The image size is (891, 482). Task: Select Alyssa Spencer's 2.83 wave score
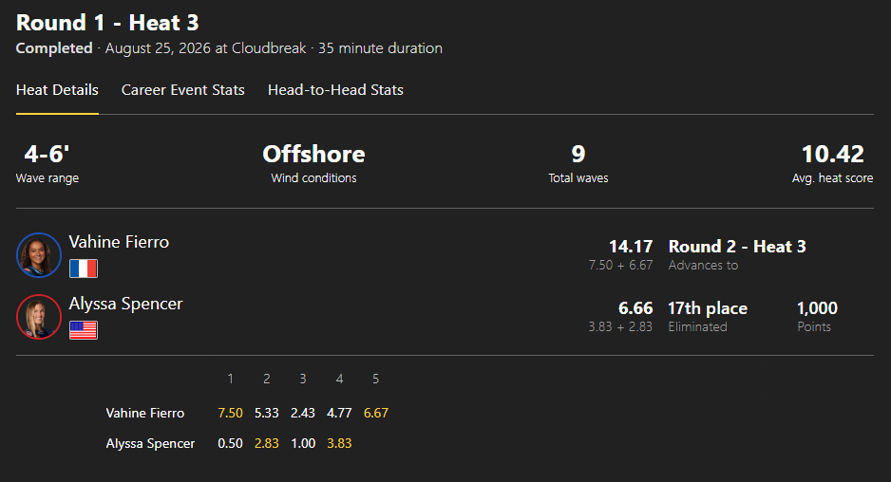tap(267, 443)
